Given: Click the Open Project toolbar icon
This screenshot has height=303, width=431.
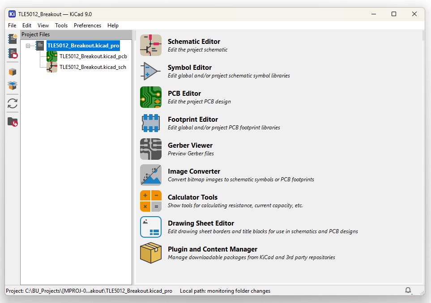Looking at the screenshot, I should click(x=13, y=54).
